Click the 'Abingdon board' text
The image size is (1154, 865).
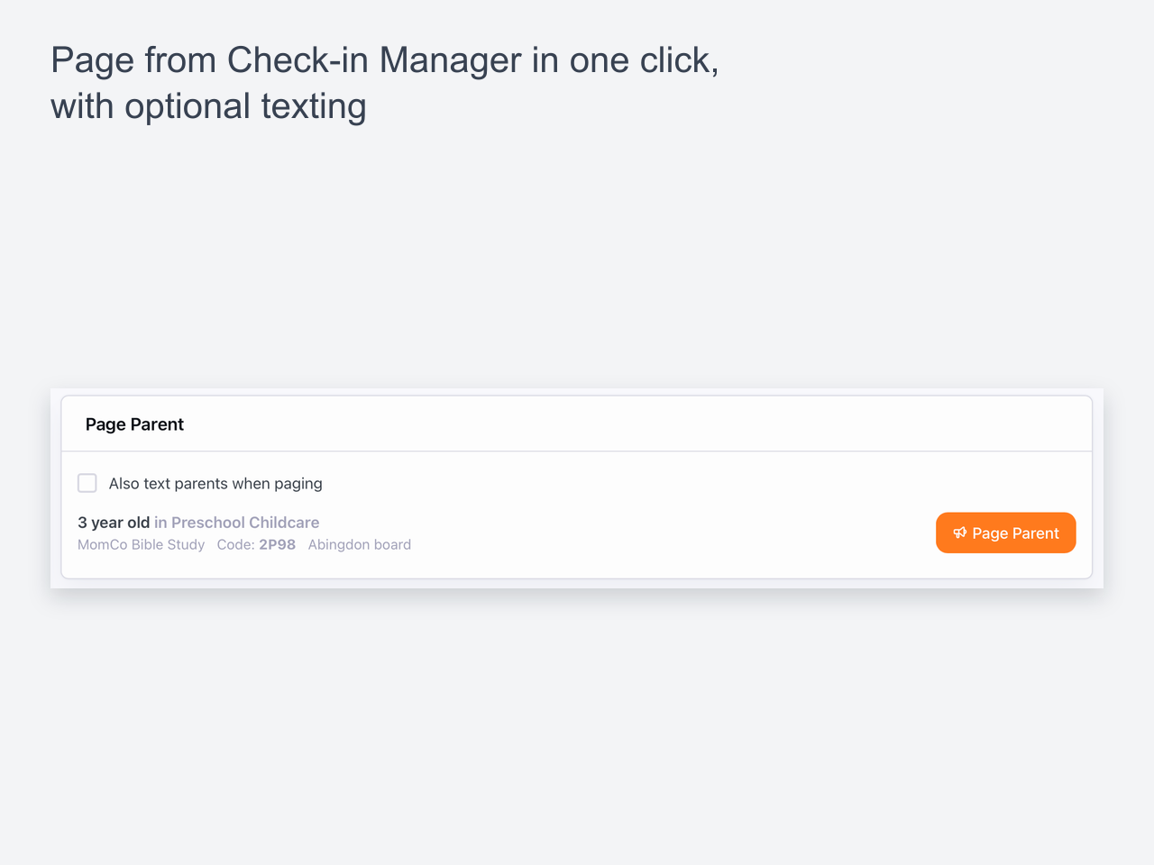pos(360,544)
